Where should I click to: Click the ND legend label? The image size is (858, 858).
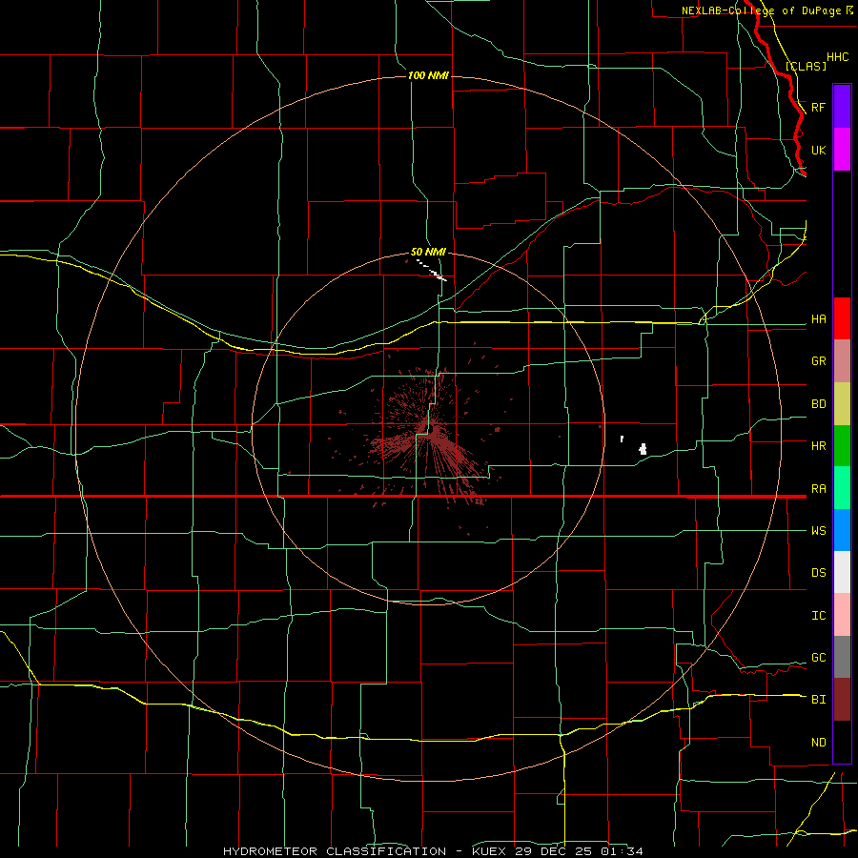(819, 743)
